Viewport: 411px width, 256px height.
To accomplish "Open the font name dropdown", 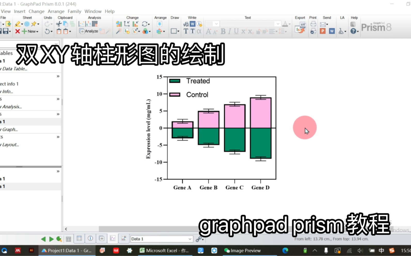I will (x=278, y=24).
